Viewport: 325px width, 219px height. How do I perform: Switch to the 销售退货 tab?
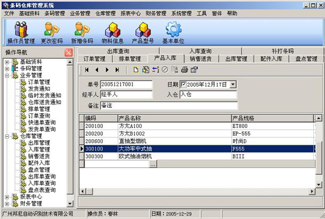[201, 59]
